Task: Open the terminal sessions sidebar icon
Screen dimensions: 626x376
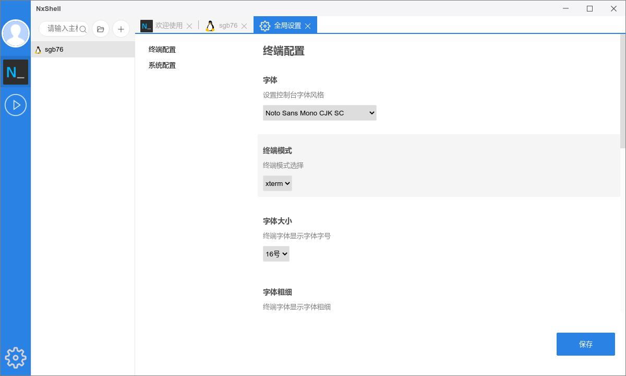Action: (16, 72)
